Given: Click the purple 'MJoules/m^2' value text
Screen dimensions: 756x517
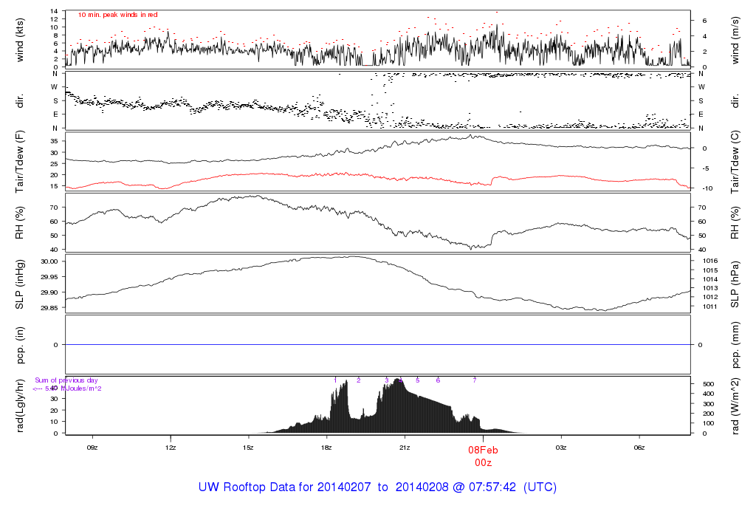Looking at the screenshot, I should [x=80, y=388].
